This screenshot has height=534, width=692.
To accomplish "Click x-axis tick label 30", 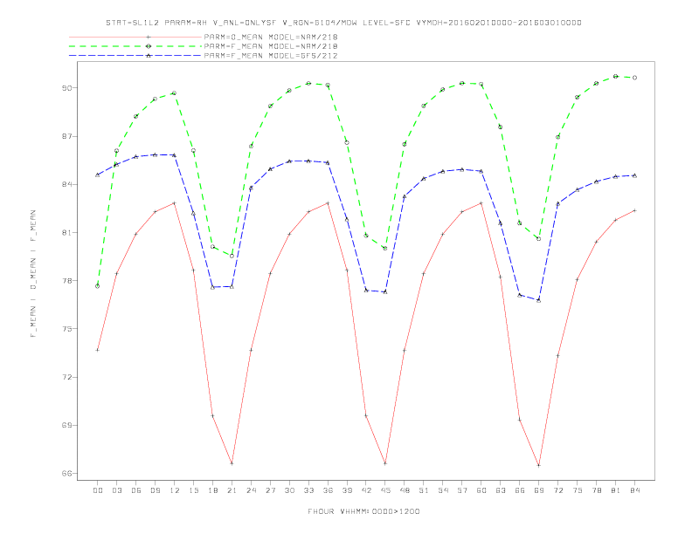I will pos(289,490).
